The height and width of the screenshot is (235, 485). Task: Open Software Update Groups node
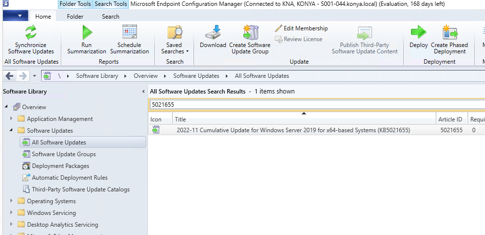[x=64, y=154]
